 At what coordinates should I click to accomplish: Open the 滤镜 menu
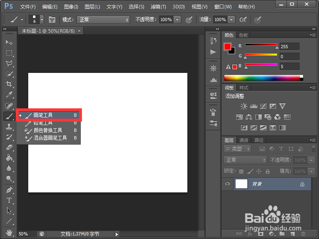tap(158, 7)
